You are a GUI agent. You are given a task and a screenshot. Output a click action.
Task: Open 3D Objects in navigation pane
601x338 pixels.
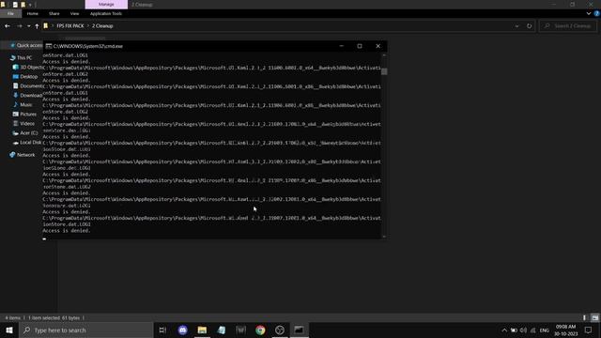point(28,67)
